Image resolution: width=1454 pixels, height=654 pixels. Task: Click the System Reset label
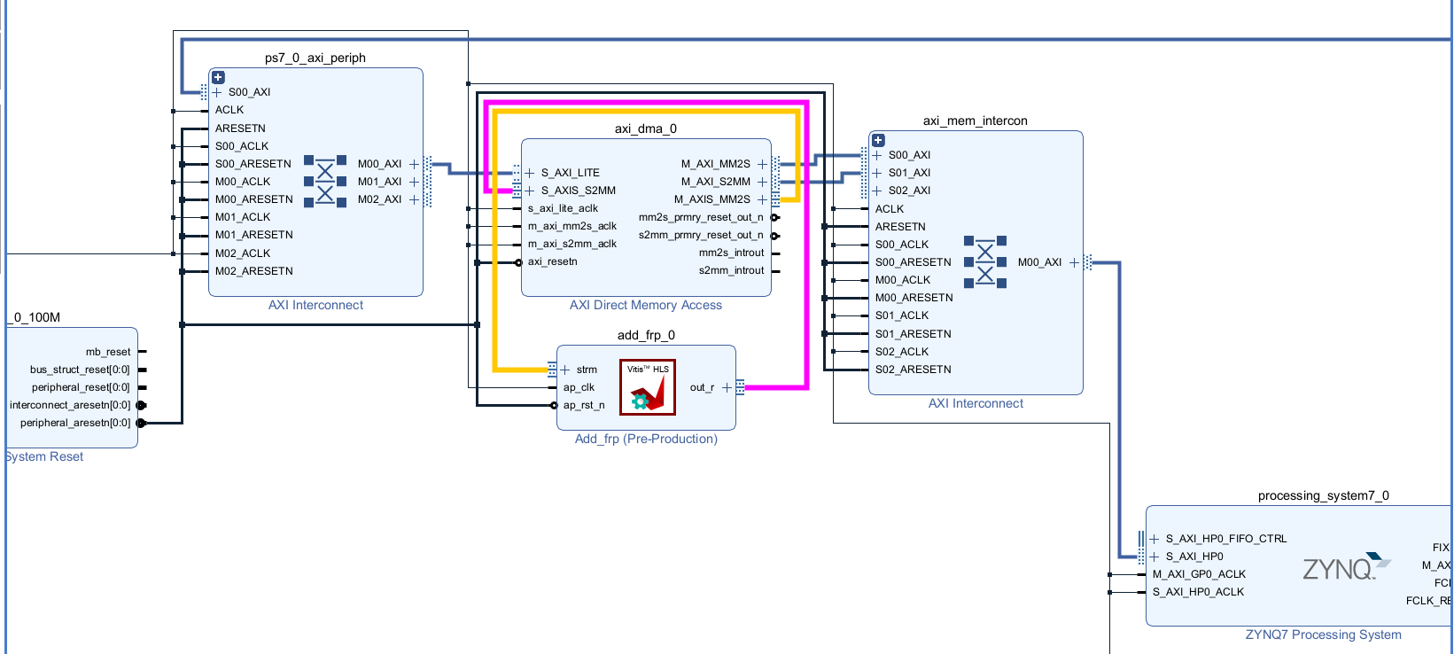tap(44, 456)
